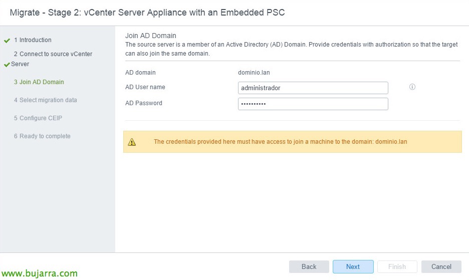Click the green checkmark next to Introduction
The height and width of the screenshot is (280, 469).
tap(7, 41)
